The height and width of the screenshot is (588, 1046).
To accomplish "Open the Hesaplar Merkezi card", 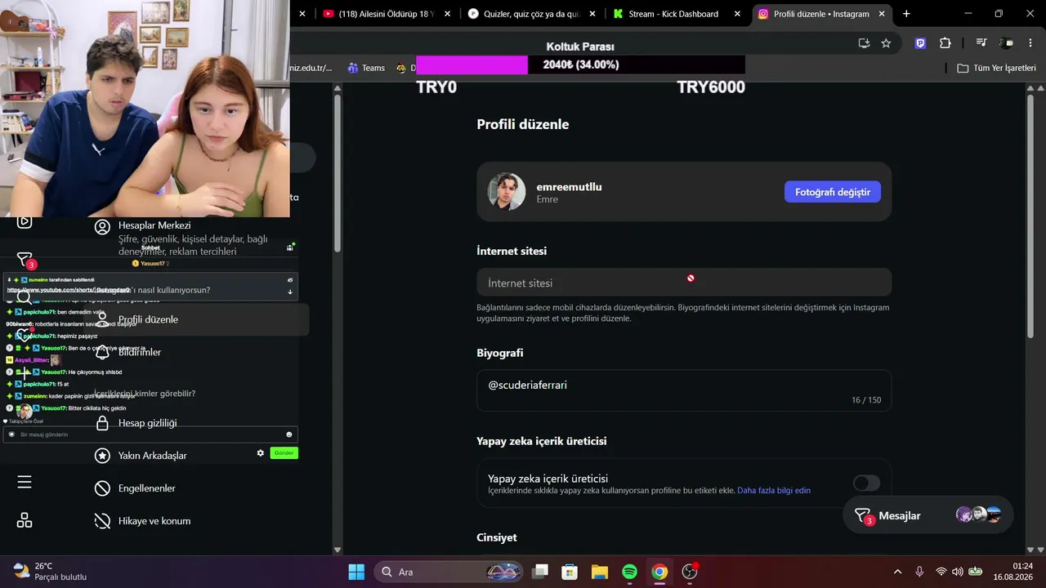I will (x=196, y=238).
